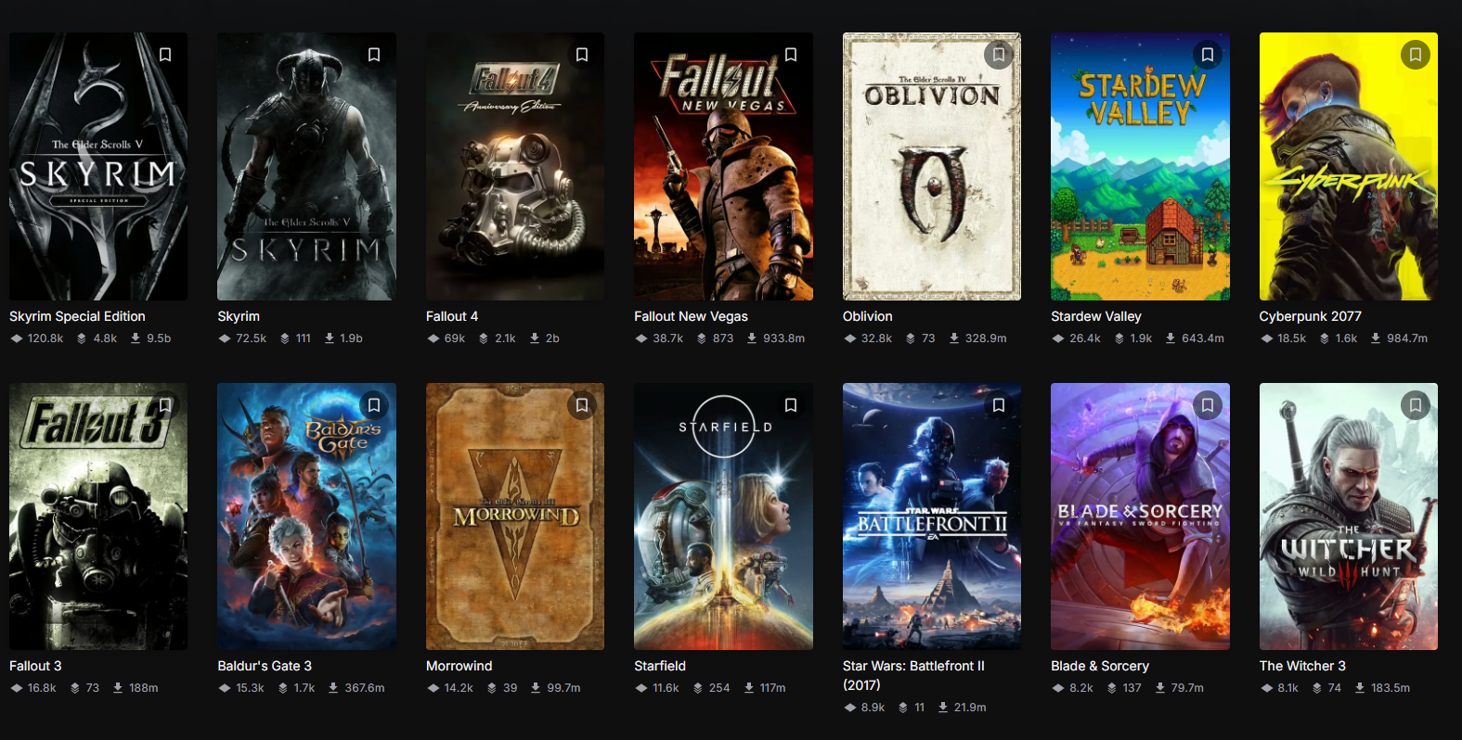Select the Morrowind cover image
Image resolution: width=1462 pixels, height=740 pixels.
pos(515,517)
